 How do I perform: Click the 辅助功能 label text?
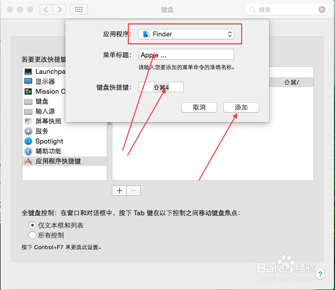pyautogui.click(x=48, y=151)
